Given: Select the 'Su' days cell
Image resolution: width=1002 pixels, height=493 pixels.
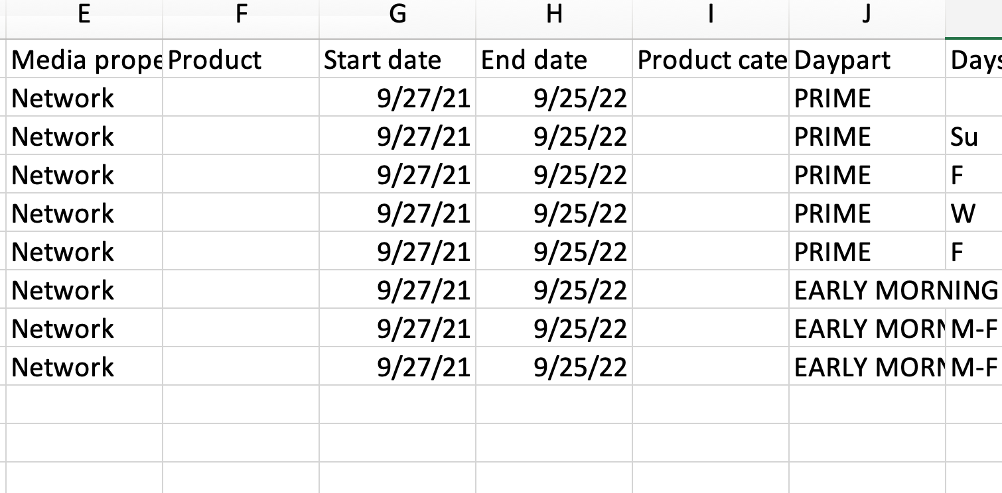Looking at the screenshot, I should pos(974,137).
